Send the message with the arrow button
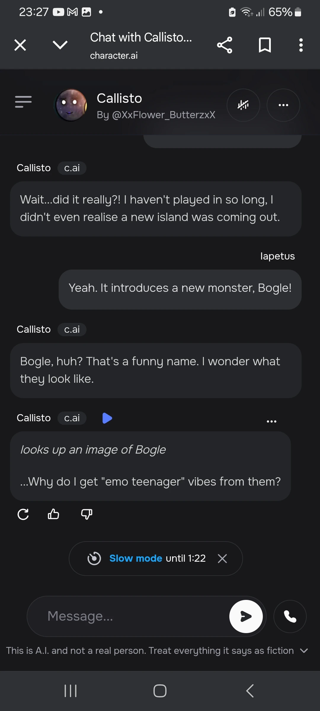This screenshot has height=711, width=320. pyautogui.click(x=246, y=616)
